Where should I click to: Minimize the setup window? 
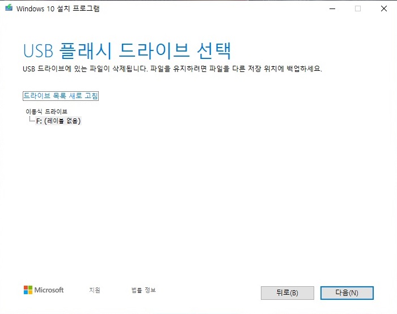point(332,9)
